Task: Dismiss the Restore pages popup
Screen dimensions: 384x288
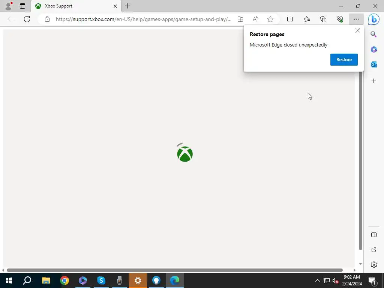Action: coord(357,30)
